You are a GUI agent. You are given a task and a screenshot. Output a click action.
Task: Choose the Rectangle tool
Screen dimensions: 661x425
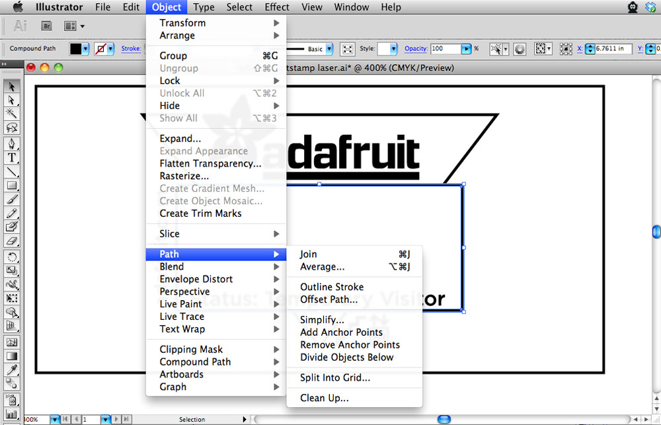[12, 186]
